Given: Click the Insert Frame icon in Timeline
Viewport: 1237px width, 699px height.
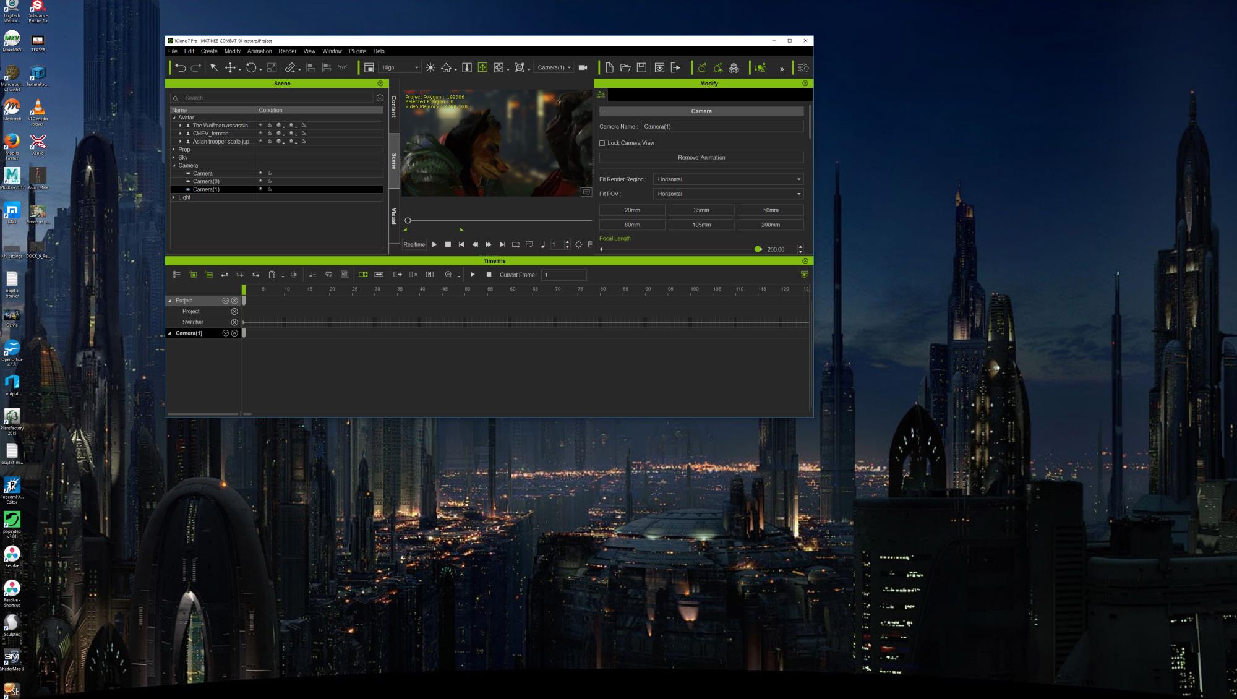Looking at the screenshot, I should pos(398,275).
